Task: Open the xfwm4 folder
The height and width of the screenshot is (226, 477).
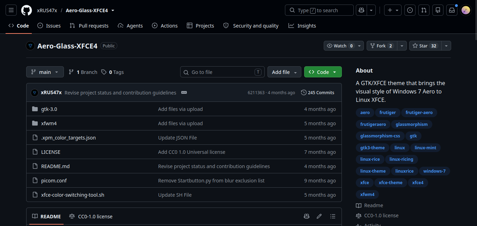Action: click(49, 123)
